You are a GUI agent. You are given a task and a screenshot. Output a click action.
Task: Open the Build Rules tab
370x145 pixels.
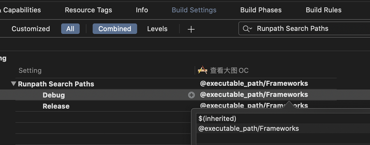[x=324, y=10]
